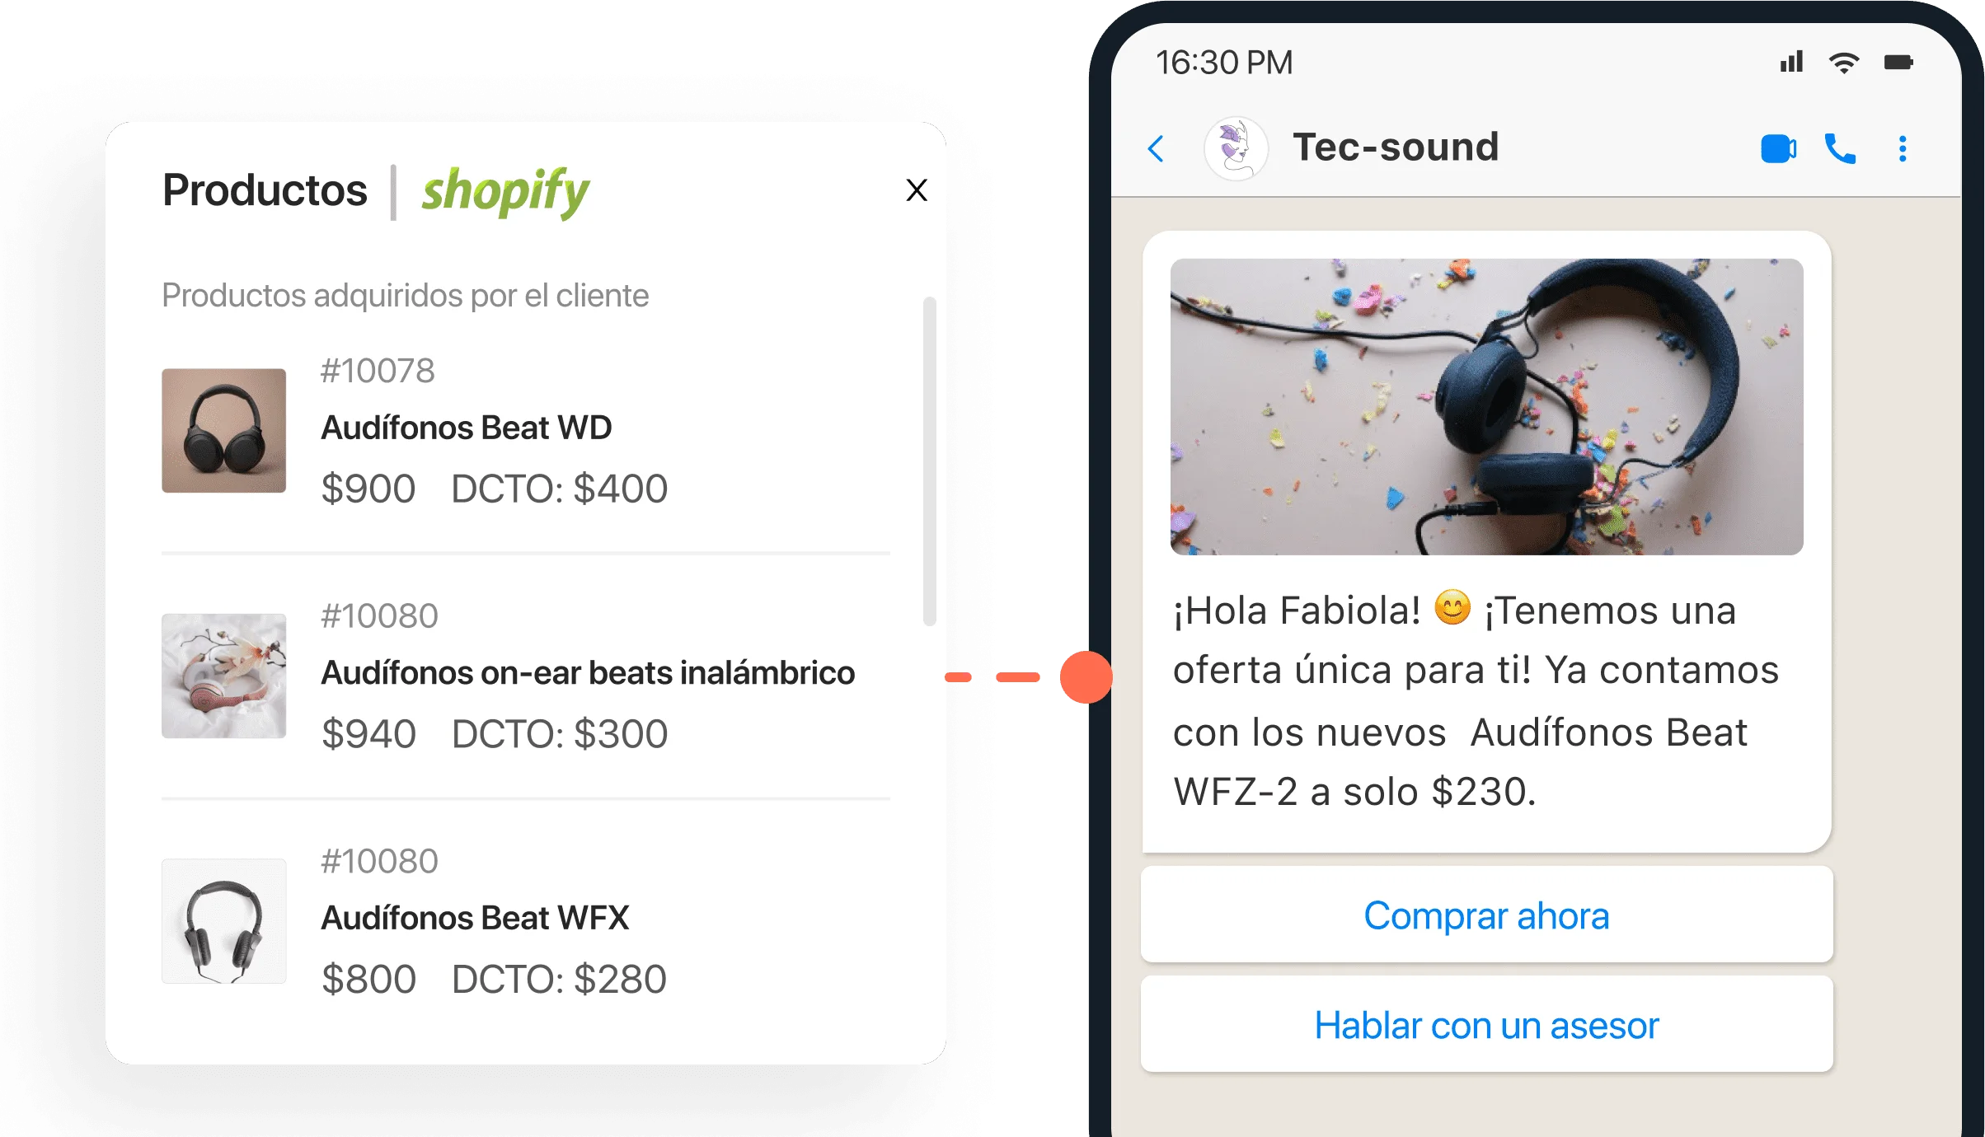Tap Hablar con un asesor

point(1486,1025)
